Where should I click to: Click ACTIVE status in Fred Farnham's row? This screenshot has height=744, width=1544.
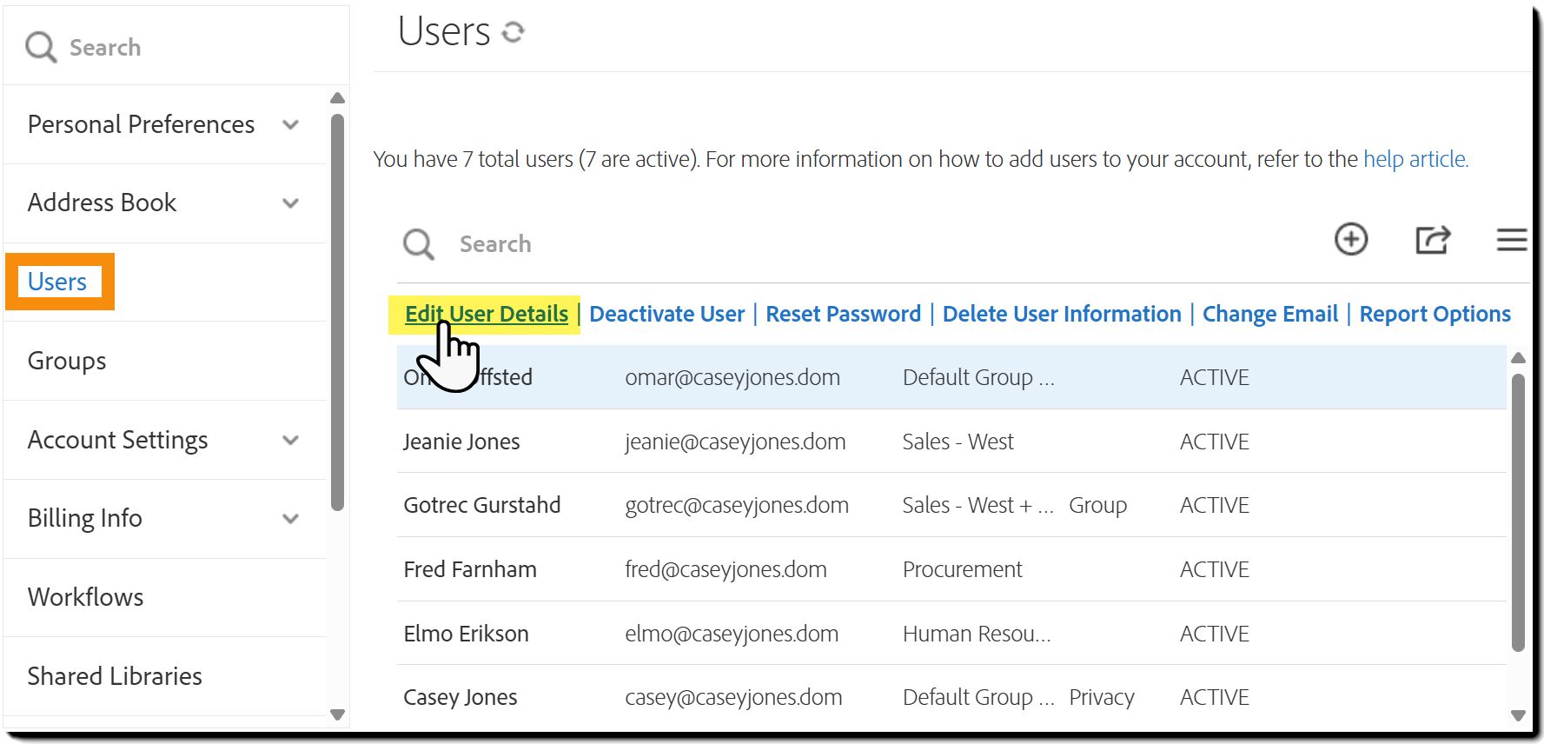click(x=1215, y=569)
